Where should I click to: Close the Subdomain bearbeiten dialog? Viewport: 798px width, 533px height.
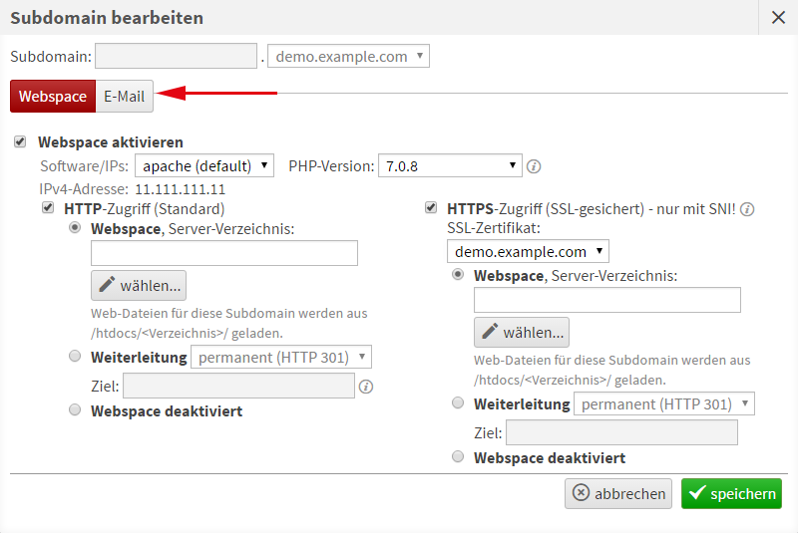[x=778, y=17]
